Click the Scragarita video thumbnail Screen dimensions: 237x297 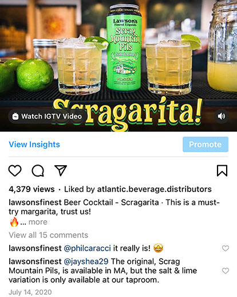click(118, 65)
